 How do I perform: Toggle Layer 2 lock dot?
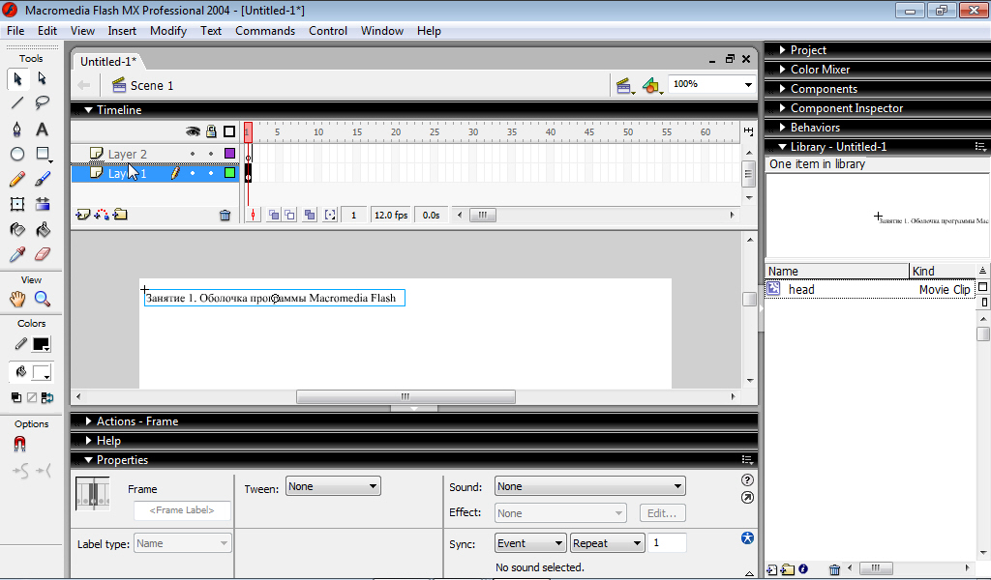pyautogui.click(x=211, y=154)
